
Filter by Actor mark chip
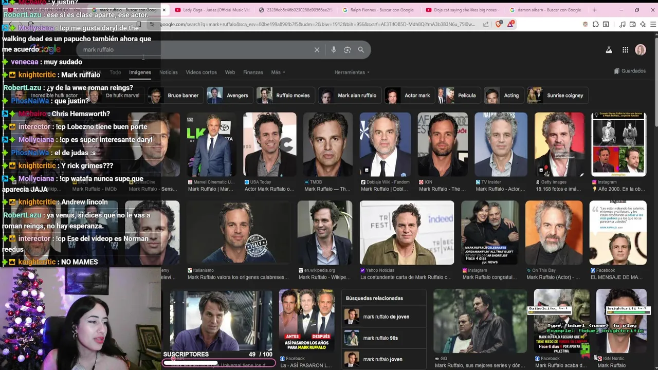coord(409,95)
